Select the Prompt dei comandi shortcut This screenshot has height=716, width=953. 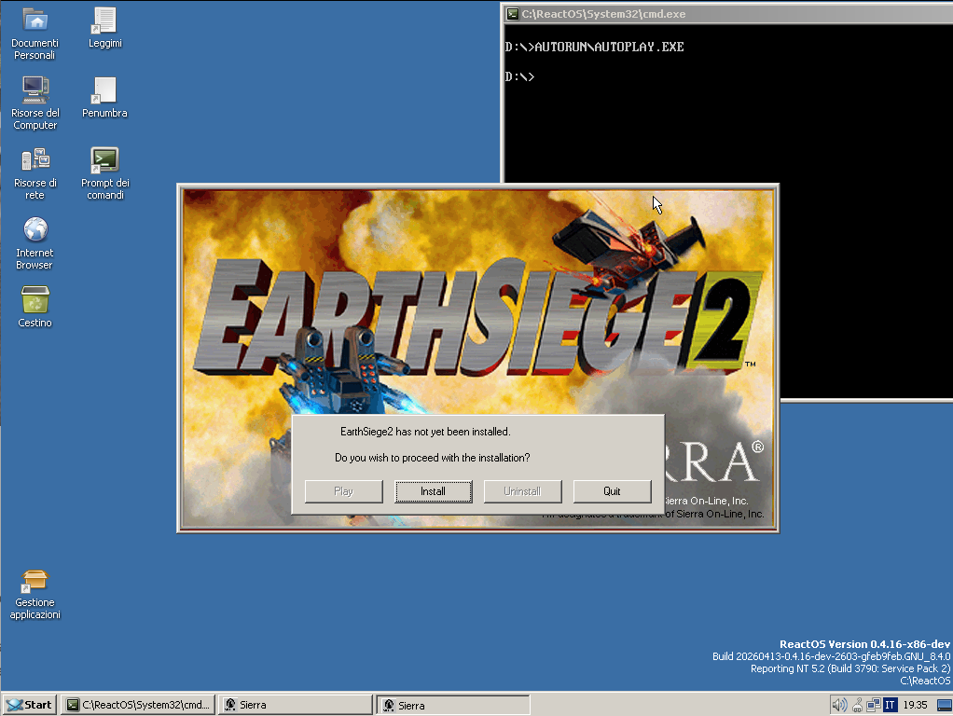click(104, 159)
